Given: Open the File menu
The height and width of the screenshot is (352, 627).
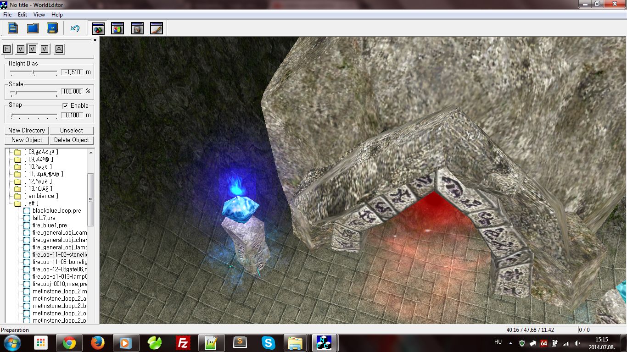Looking at the screenshot, I should click(x=7, y=15).
